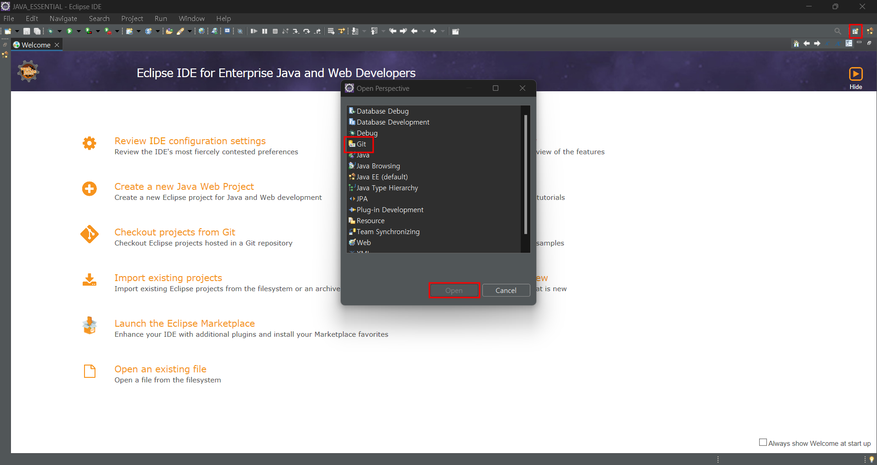The image size is (877, 465).
Task: Open the Back history dropdown arrow
Action: [424, 31]
